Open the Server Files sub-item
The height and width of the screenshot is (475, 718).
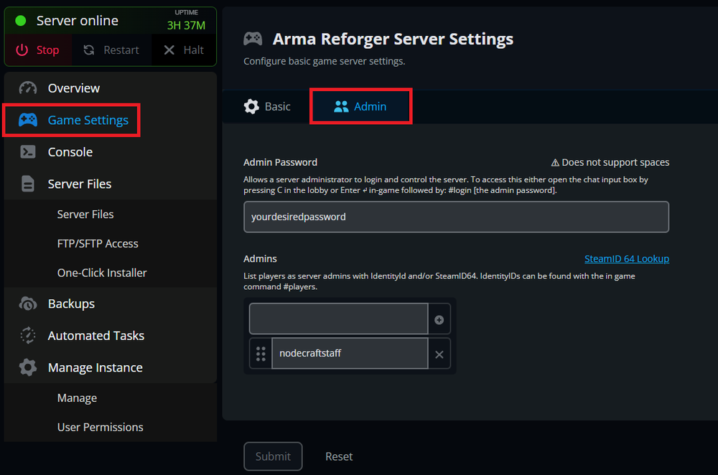click(85, 214)
